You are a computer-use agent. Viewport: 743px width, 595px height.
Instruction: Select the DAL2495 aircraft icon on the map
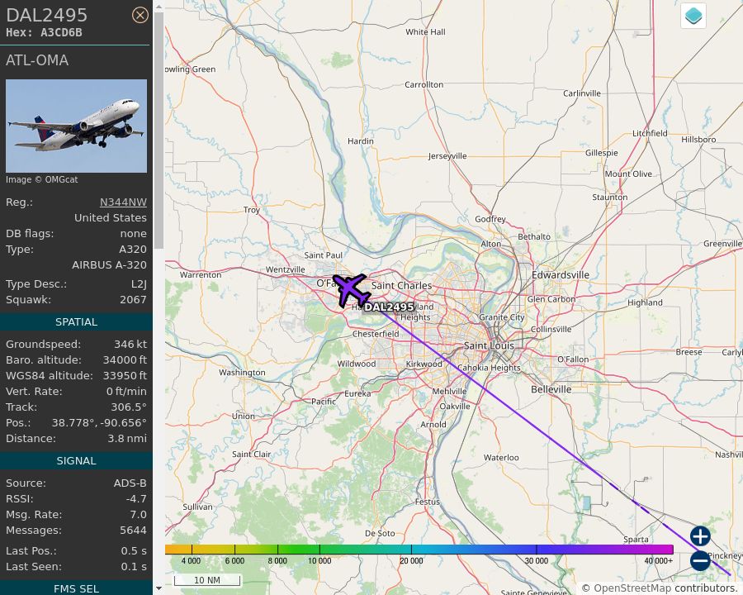pos(350,288)
